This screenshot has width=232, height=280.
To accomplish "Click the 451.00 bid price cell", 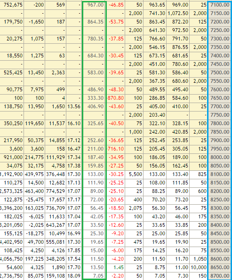I will point(155,64).
